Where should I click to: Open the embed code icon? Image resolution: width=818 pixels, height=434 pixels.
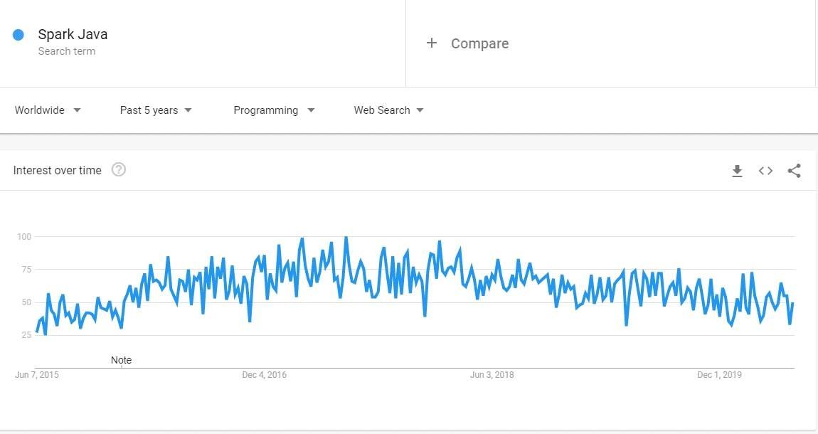[x=765, y=171]
